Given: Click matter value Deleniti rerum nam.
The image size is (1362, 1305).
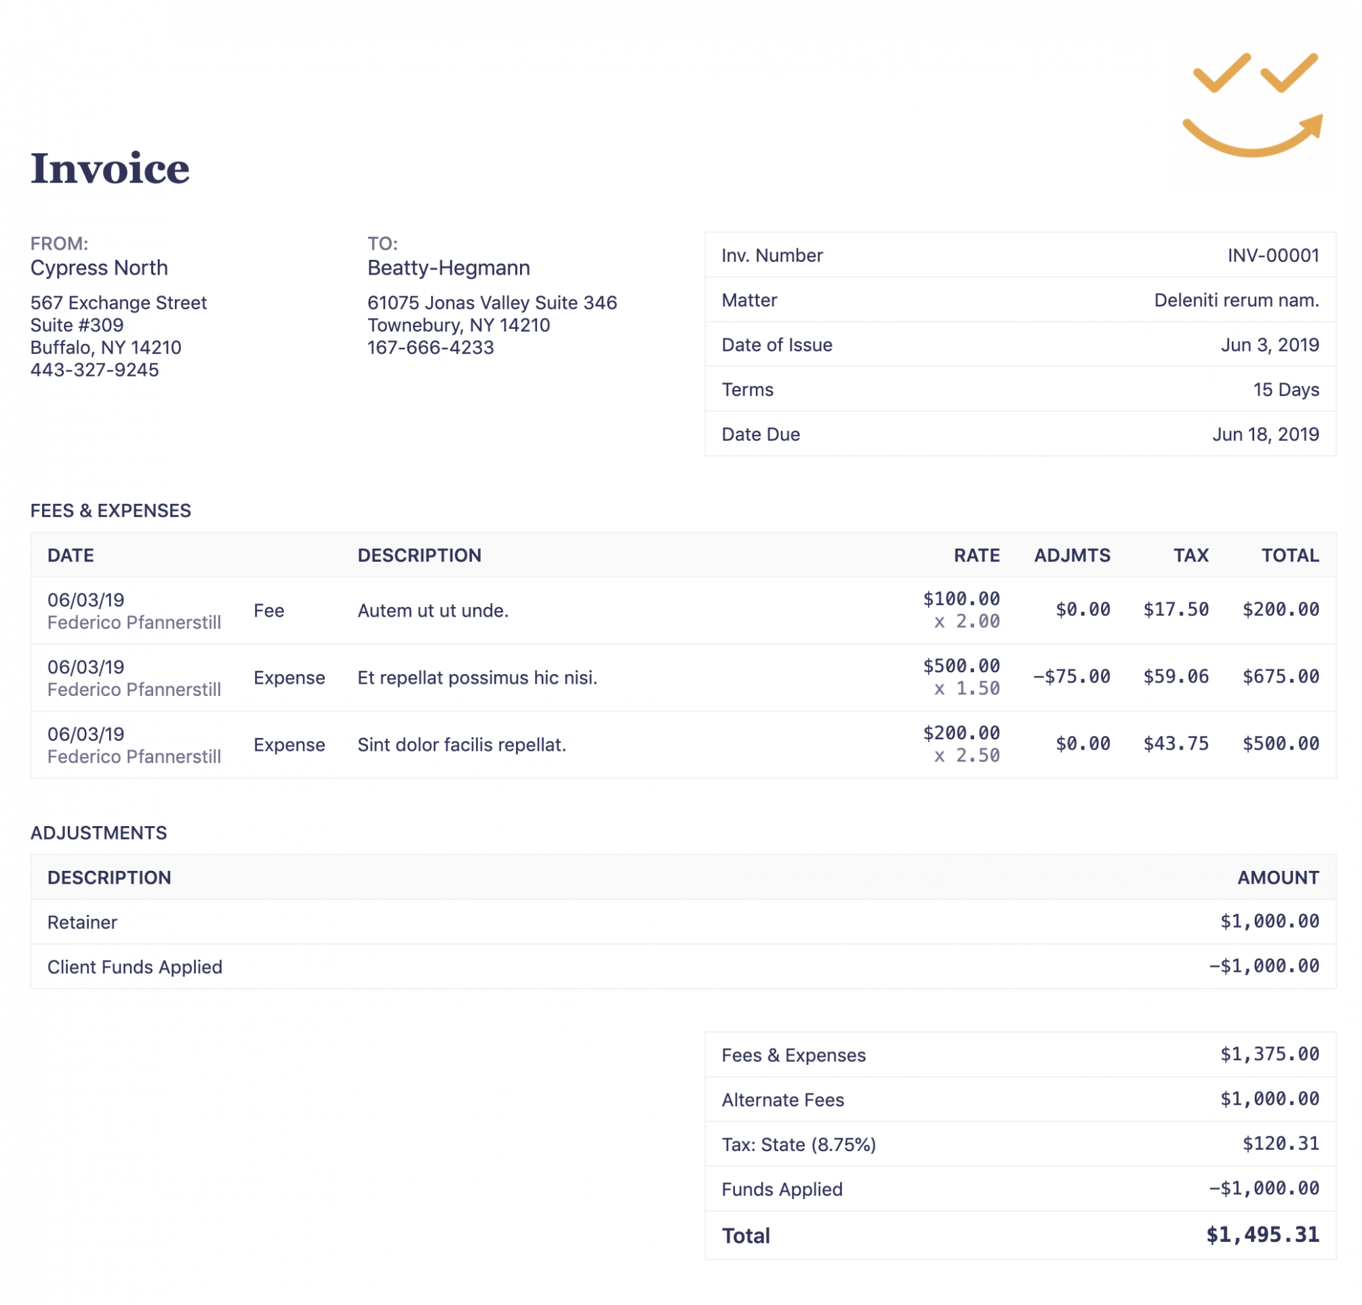Looking at the screenshot, I should 1237,300.
